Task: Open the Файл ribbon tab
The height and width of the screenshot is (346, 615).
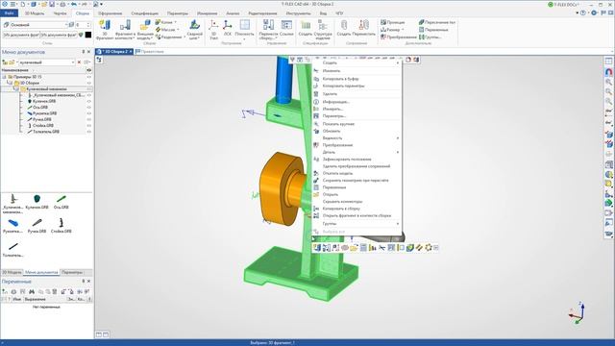Action: (9, 12)
